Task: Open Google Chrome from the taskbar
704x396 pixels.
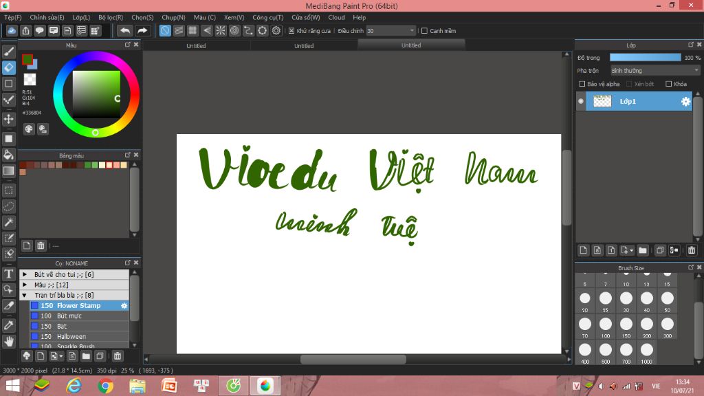Action: coord(105,386)
